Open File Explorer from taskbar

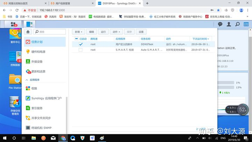point(34,138)
